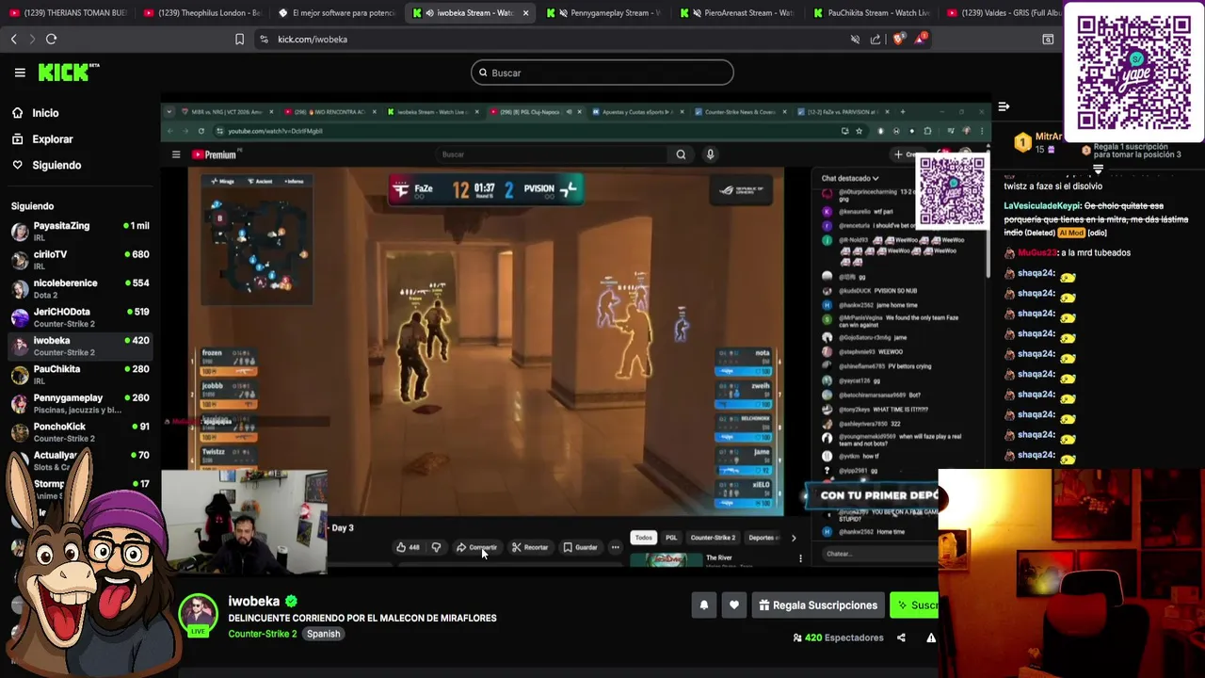
Task: Select Counter-Strike 2 chip in streamed YouTube
Action: (x=713, y=538)
